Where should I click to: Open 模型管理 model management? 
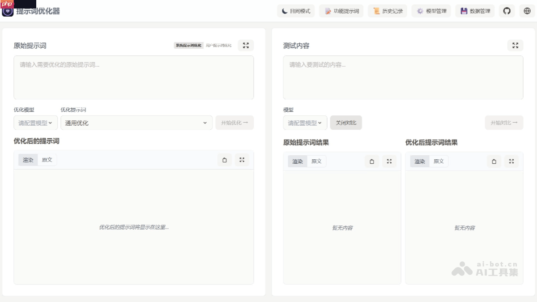pyautogui.click(x=431, y=10)
